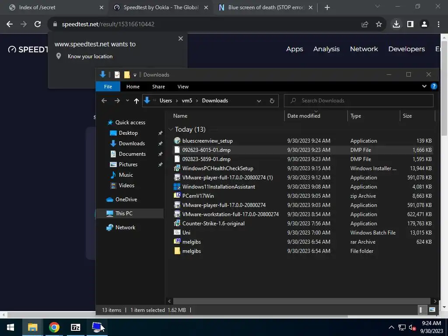Select vm5 in the breadcrumb path
This screenshot has width=448, height=336.
coord(187,101)
